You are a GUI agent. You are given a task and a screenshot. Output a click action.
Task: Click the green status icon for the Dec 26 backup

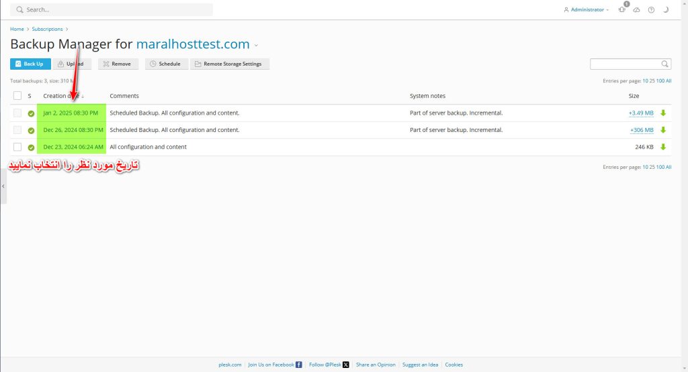(x=31, y=131)
